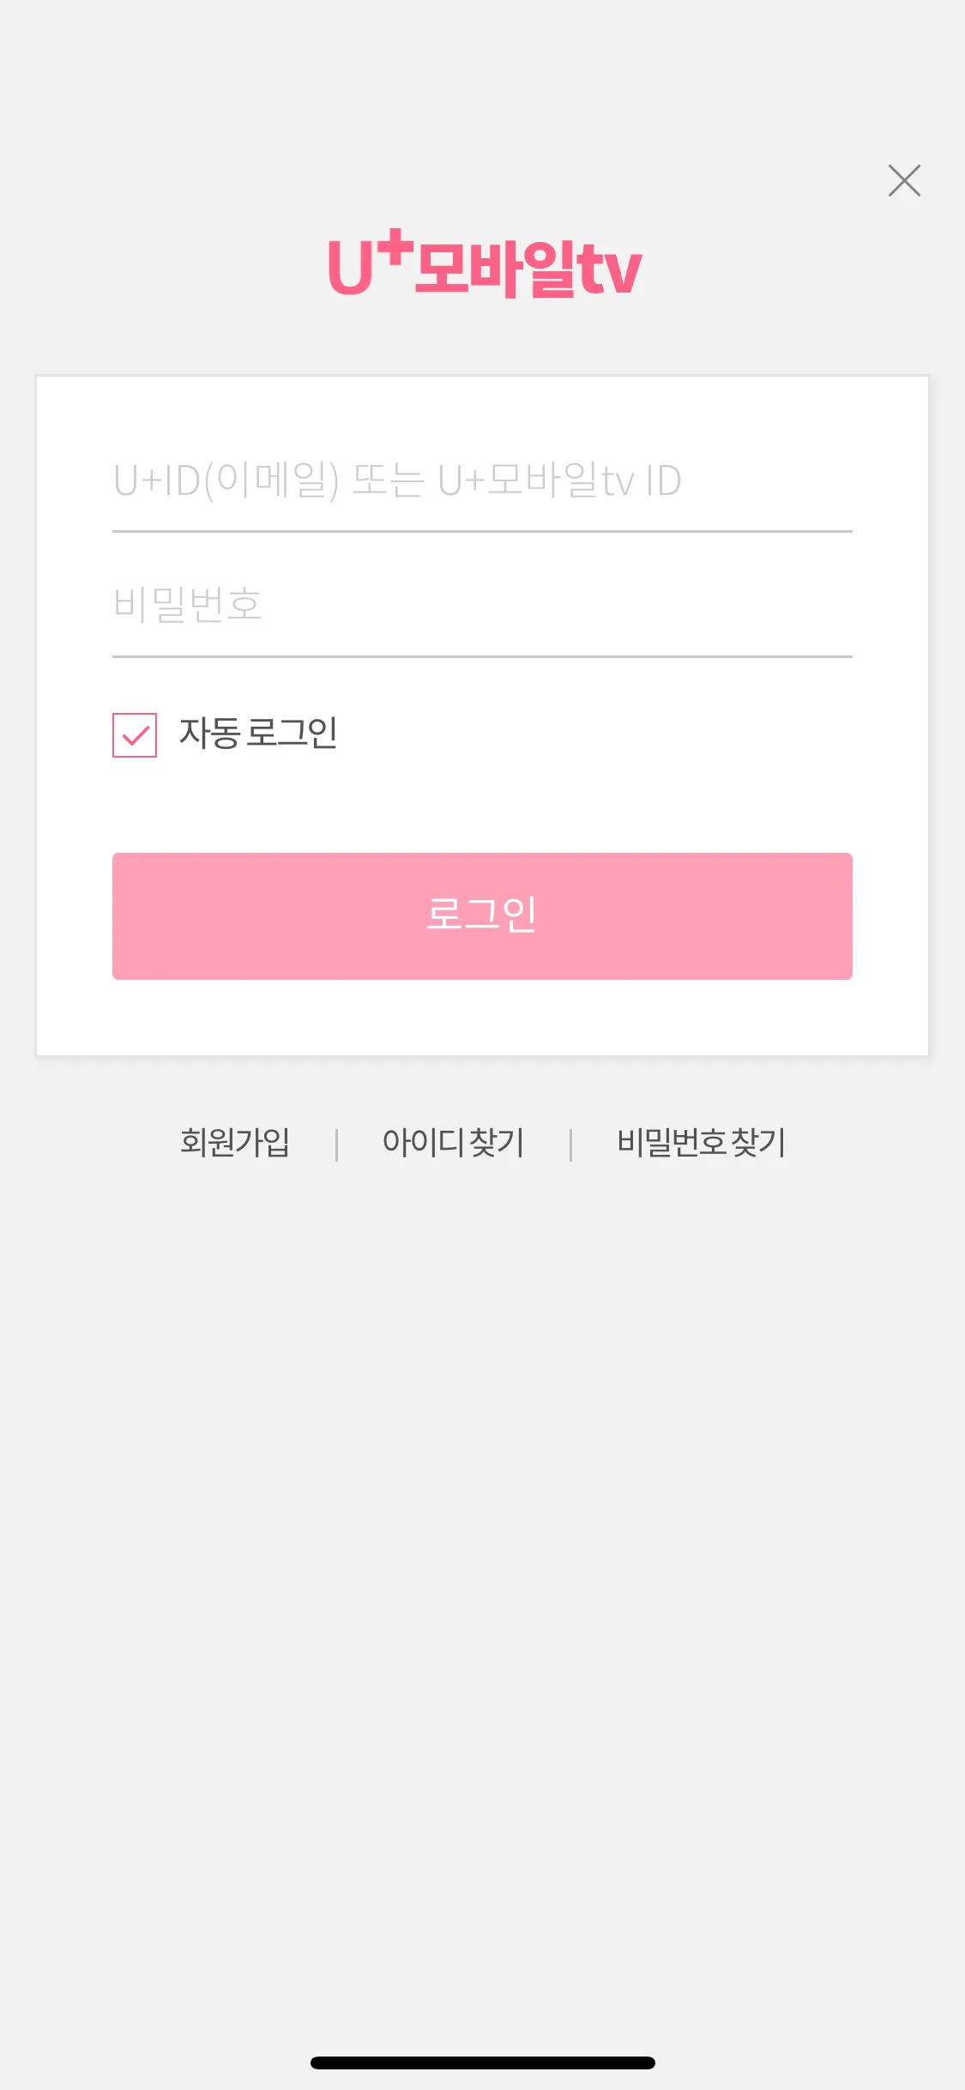965x2090 pixels.
Task: Tap the U+모바일tv logo
Action: (485, 263)
